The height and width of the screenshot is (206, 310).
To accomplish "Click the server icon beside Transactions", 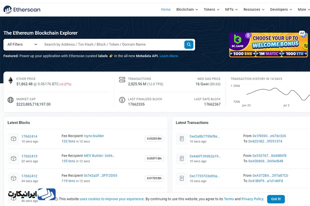I will click(122, 80).
